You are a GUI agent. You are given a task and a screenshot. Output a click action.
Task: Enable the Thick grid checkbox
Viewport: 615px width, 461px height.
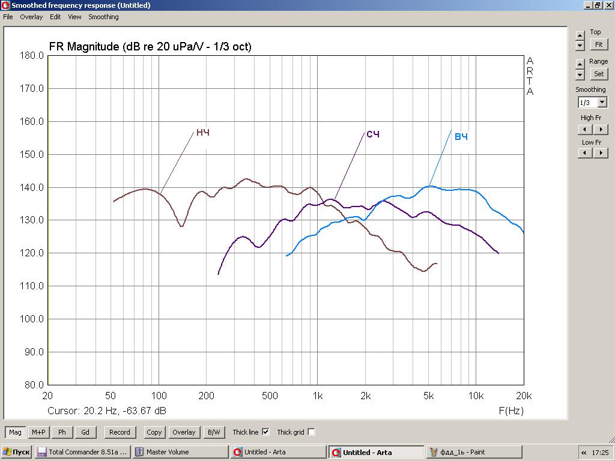click(311, 432)
